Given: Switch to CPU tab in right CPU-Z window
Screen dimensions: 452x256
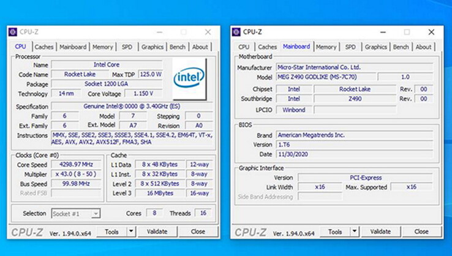Looking at the screenshot, I should 244,47.
